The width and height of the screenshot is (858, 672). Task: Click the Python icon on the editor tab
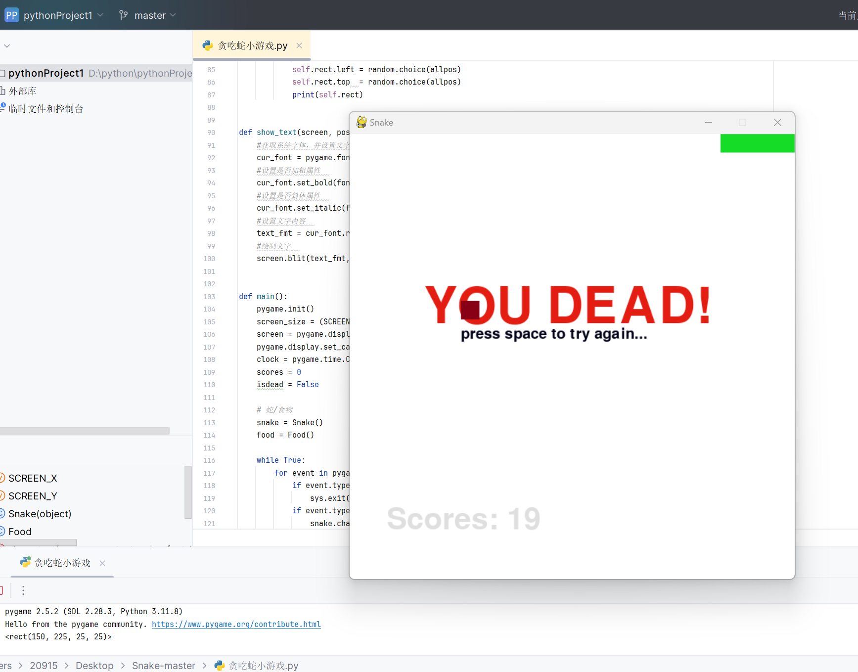point(207,45)
